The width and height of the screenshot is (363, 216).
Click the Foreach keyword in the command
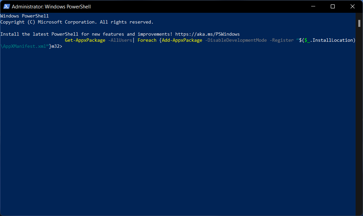pos(147,40)
